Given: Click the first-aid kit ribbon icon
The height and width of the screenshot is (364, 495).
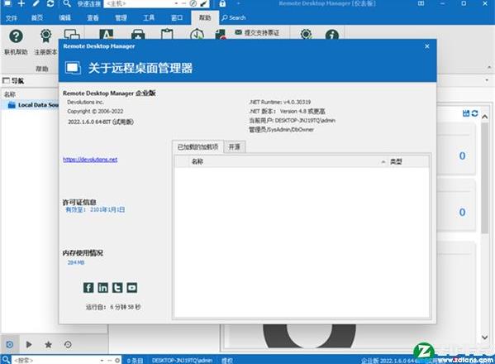Looking at the screenshot, I should (138, 34).
